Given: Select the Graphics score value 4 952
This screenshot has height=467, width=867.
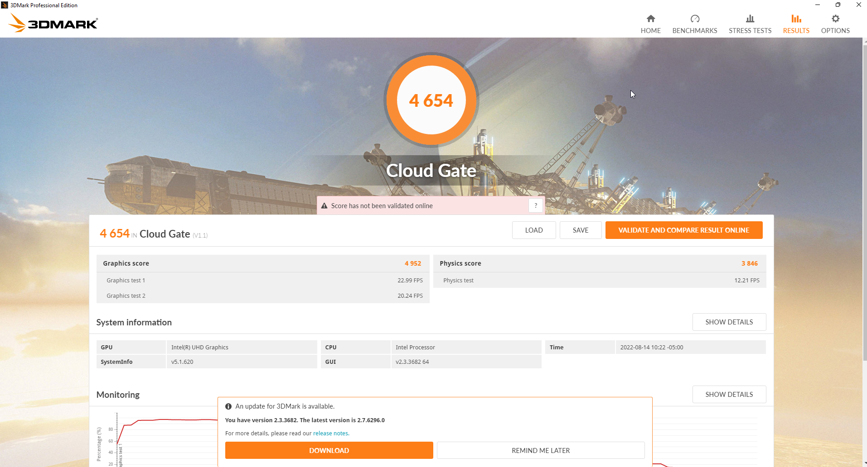Looking at the screenshot, I should pyautogui.click(x=412, y=263).
